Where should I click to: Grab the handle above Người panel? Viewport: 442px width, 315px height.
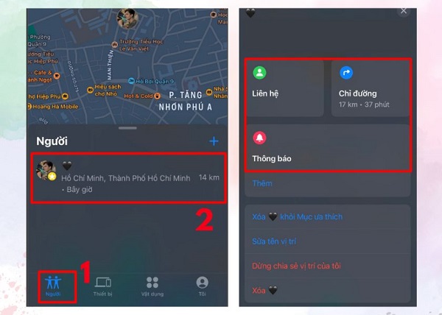coord(127,128)
